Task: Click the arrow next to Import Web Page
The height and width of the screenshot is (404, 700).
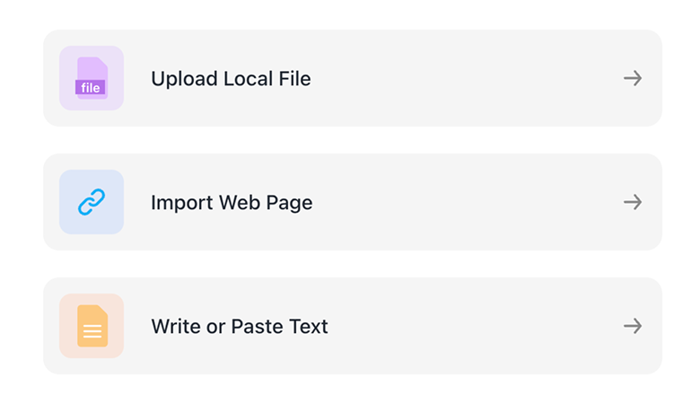Action: click(633, 202)
